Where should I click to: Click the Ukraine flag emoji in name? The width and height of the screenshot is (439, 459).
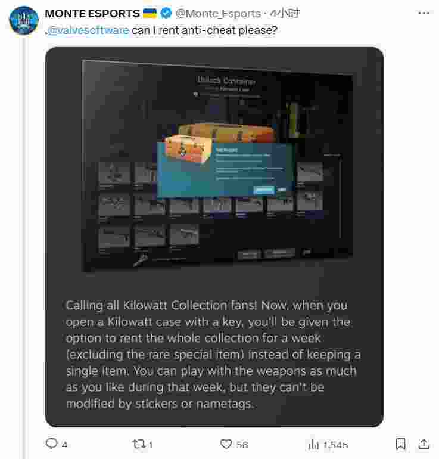click(x=150, y=13)
